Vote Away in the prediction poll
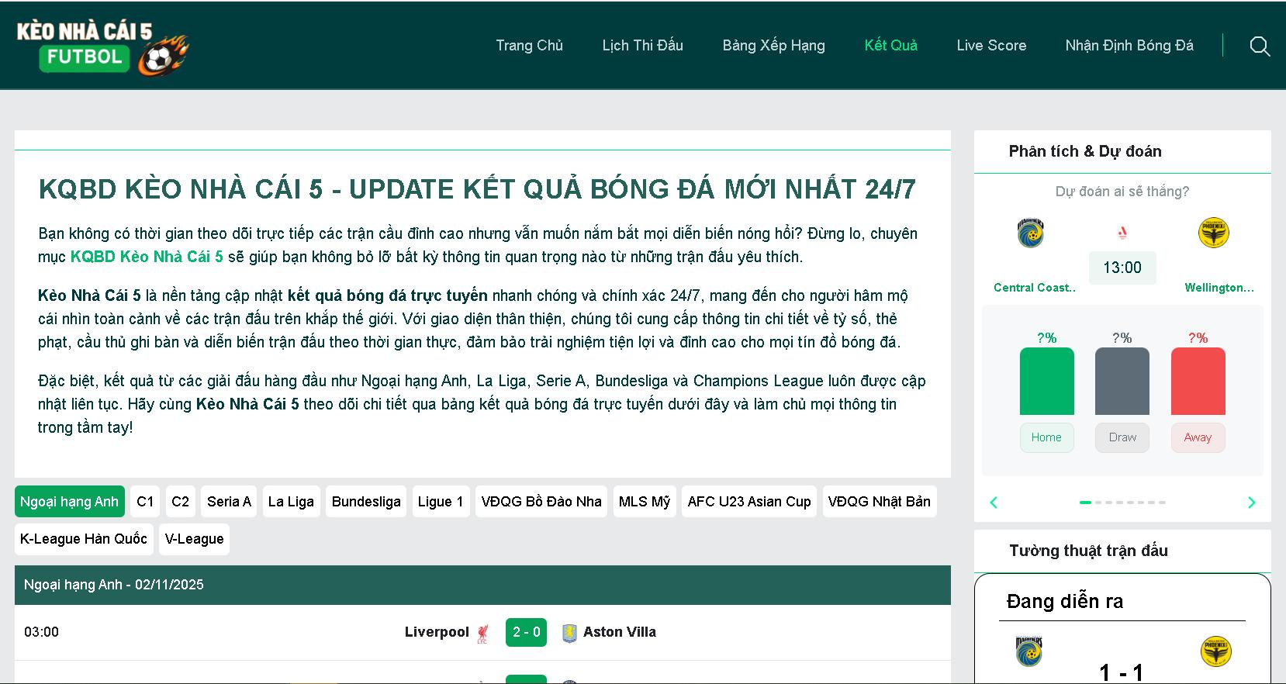 1198,437
